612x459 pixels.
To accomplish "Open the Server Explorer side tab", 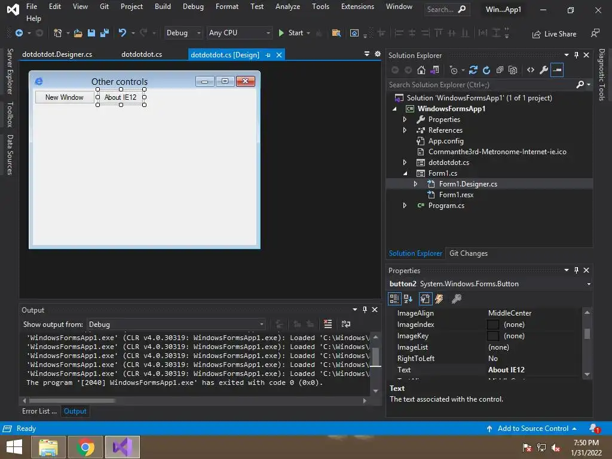I will (10, 71).
